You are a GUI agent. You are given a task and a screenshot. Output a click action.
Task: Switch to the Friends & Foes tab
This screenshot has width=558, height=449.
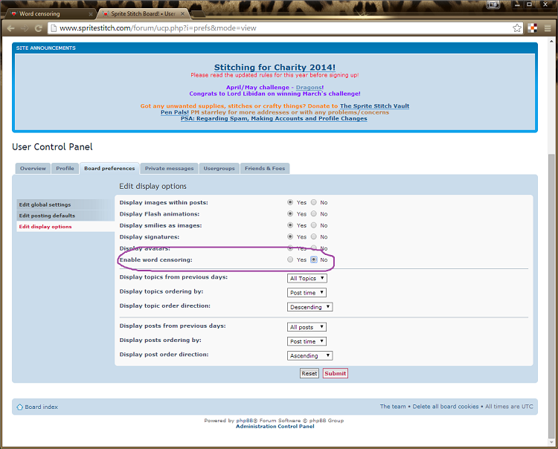pos(265,168)
